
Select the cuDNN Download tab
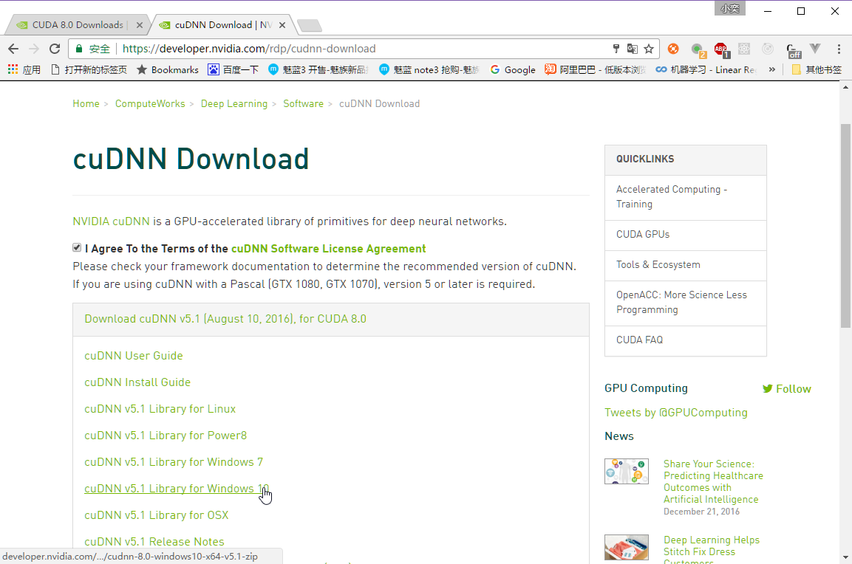tap(222, 25)
